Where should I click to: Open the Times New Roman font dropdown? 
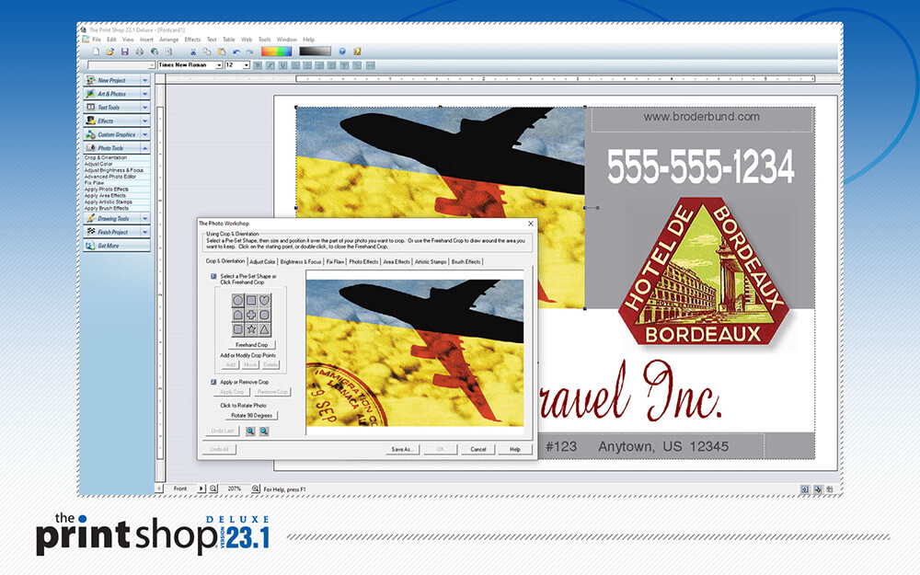pos(220,65)
